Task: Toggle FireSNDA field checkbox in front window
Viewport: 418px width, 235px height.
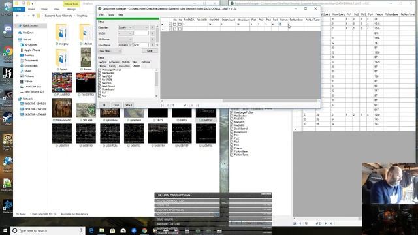Action: pos(99,76)
